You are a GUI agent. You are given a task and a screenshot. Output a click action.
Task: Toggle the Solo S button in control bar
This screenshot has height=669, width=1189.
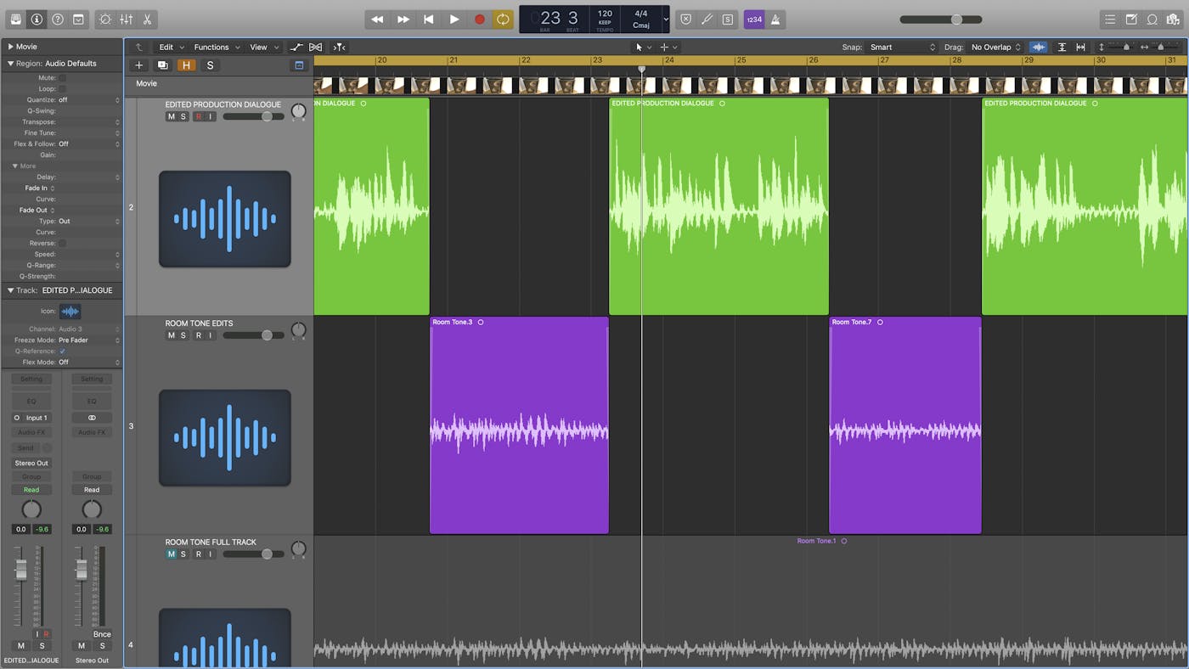[x=728, y=19]
